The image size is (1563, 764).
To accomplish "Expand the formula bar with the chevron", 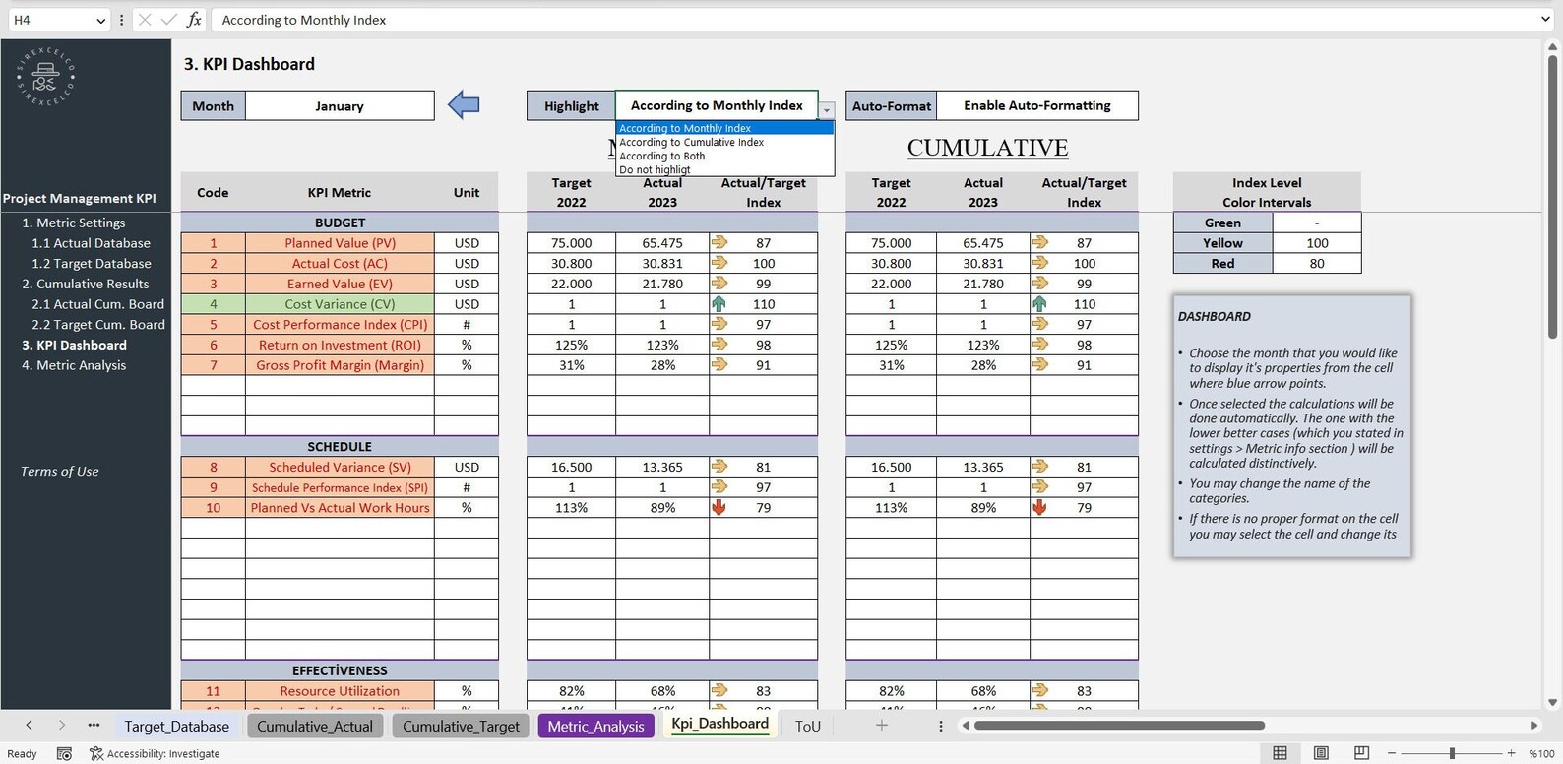I will tap(1545, 20).
